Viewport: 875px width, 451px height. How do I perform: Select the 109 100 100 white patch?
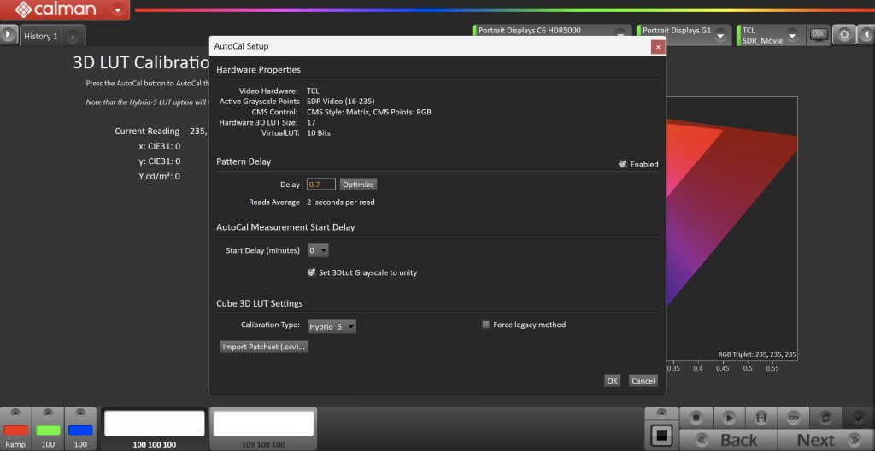[263, 424]
